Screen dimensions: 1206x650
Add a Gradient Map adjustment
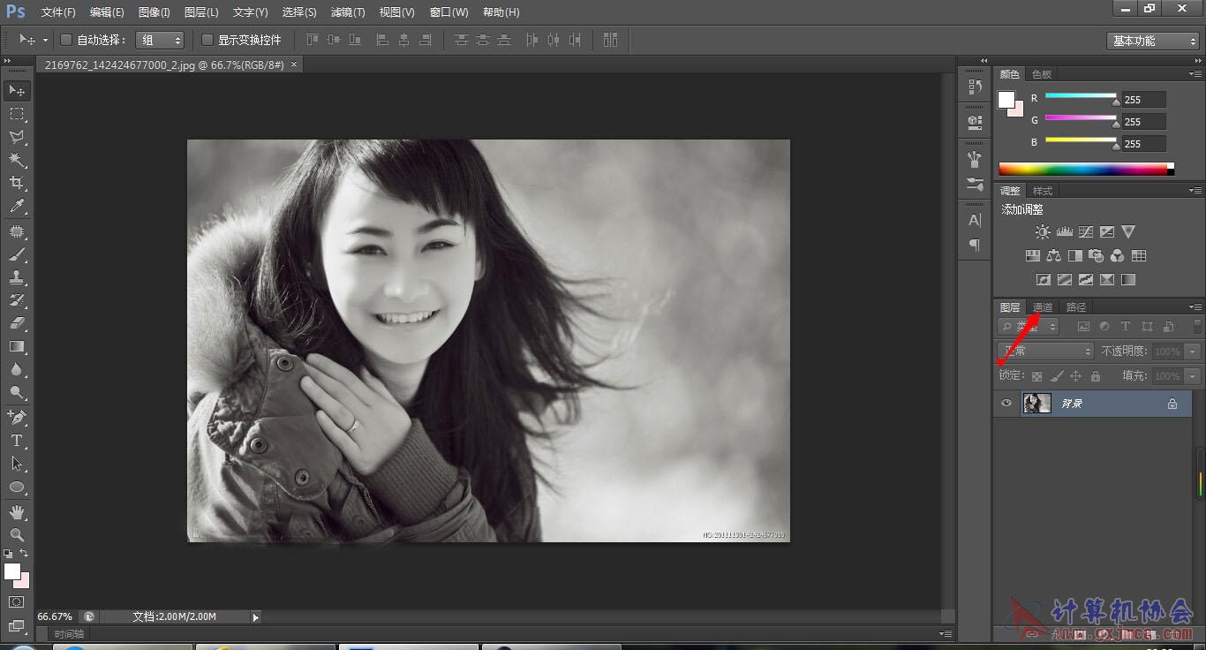coord(1127,279)
